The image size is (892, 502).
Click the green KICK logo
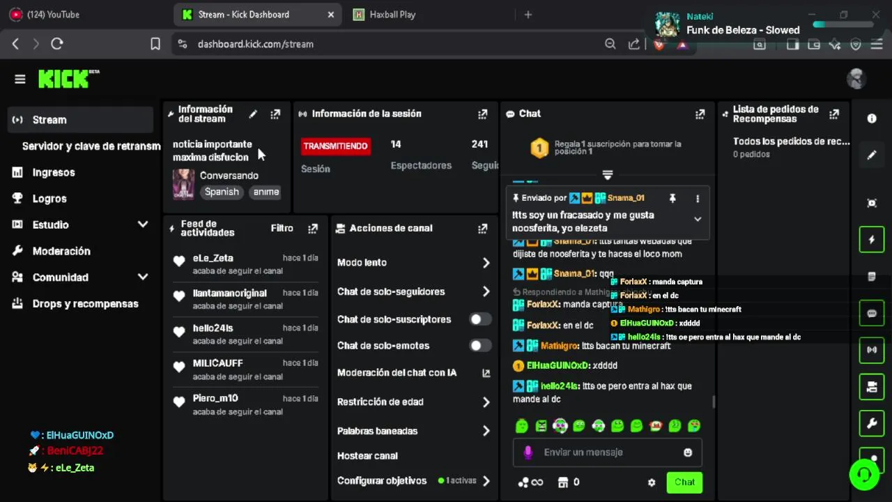pos(68,79)
